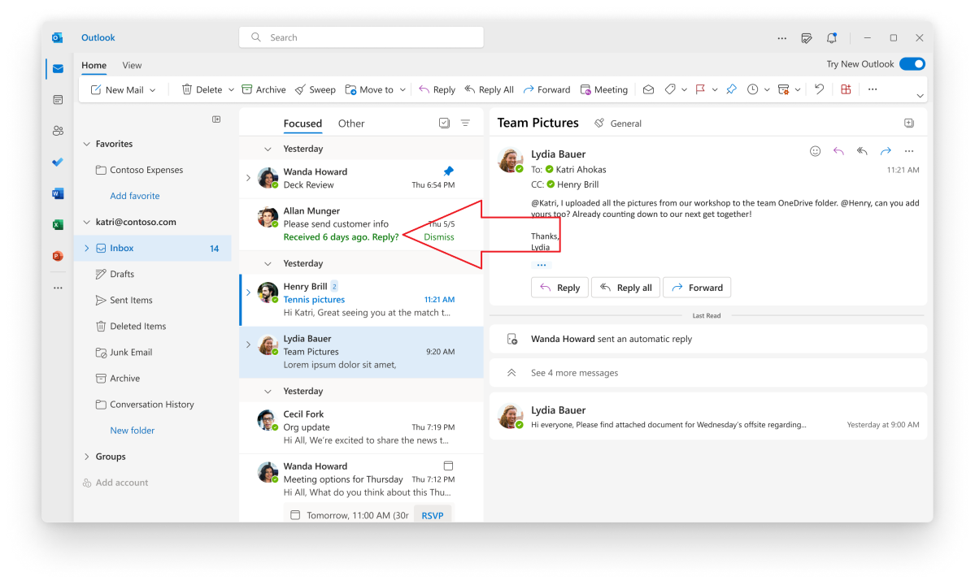Screen dimensions: 975x585
Task: Switch to the View ribbon tab
Action: 132,65
